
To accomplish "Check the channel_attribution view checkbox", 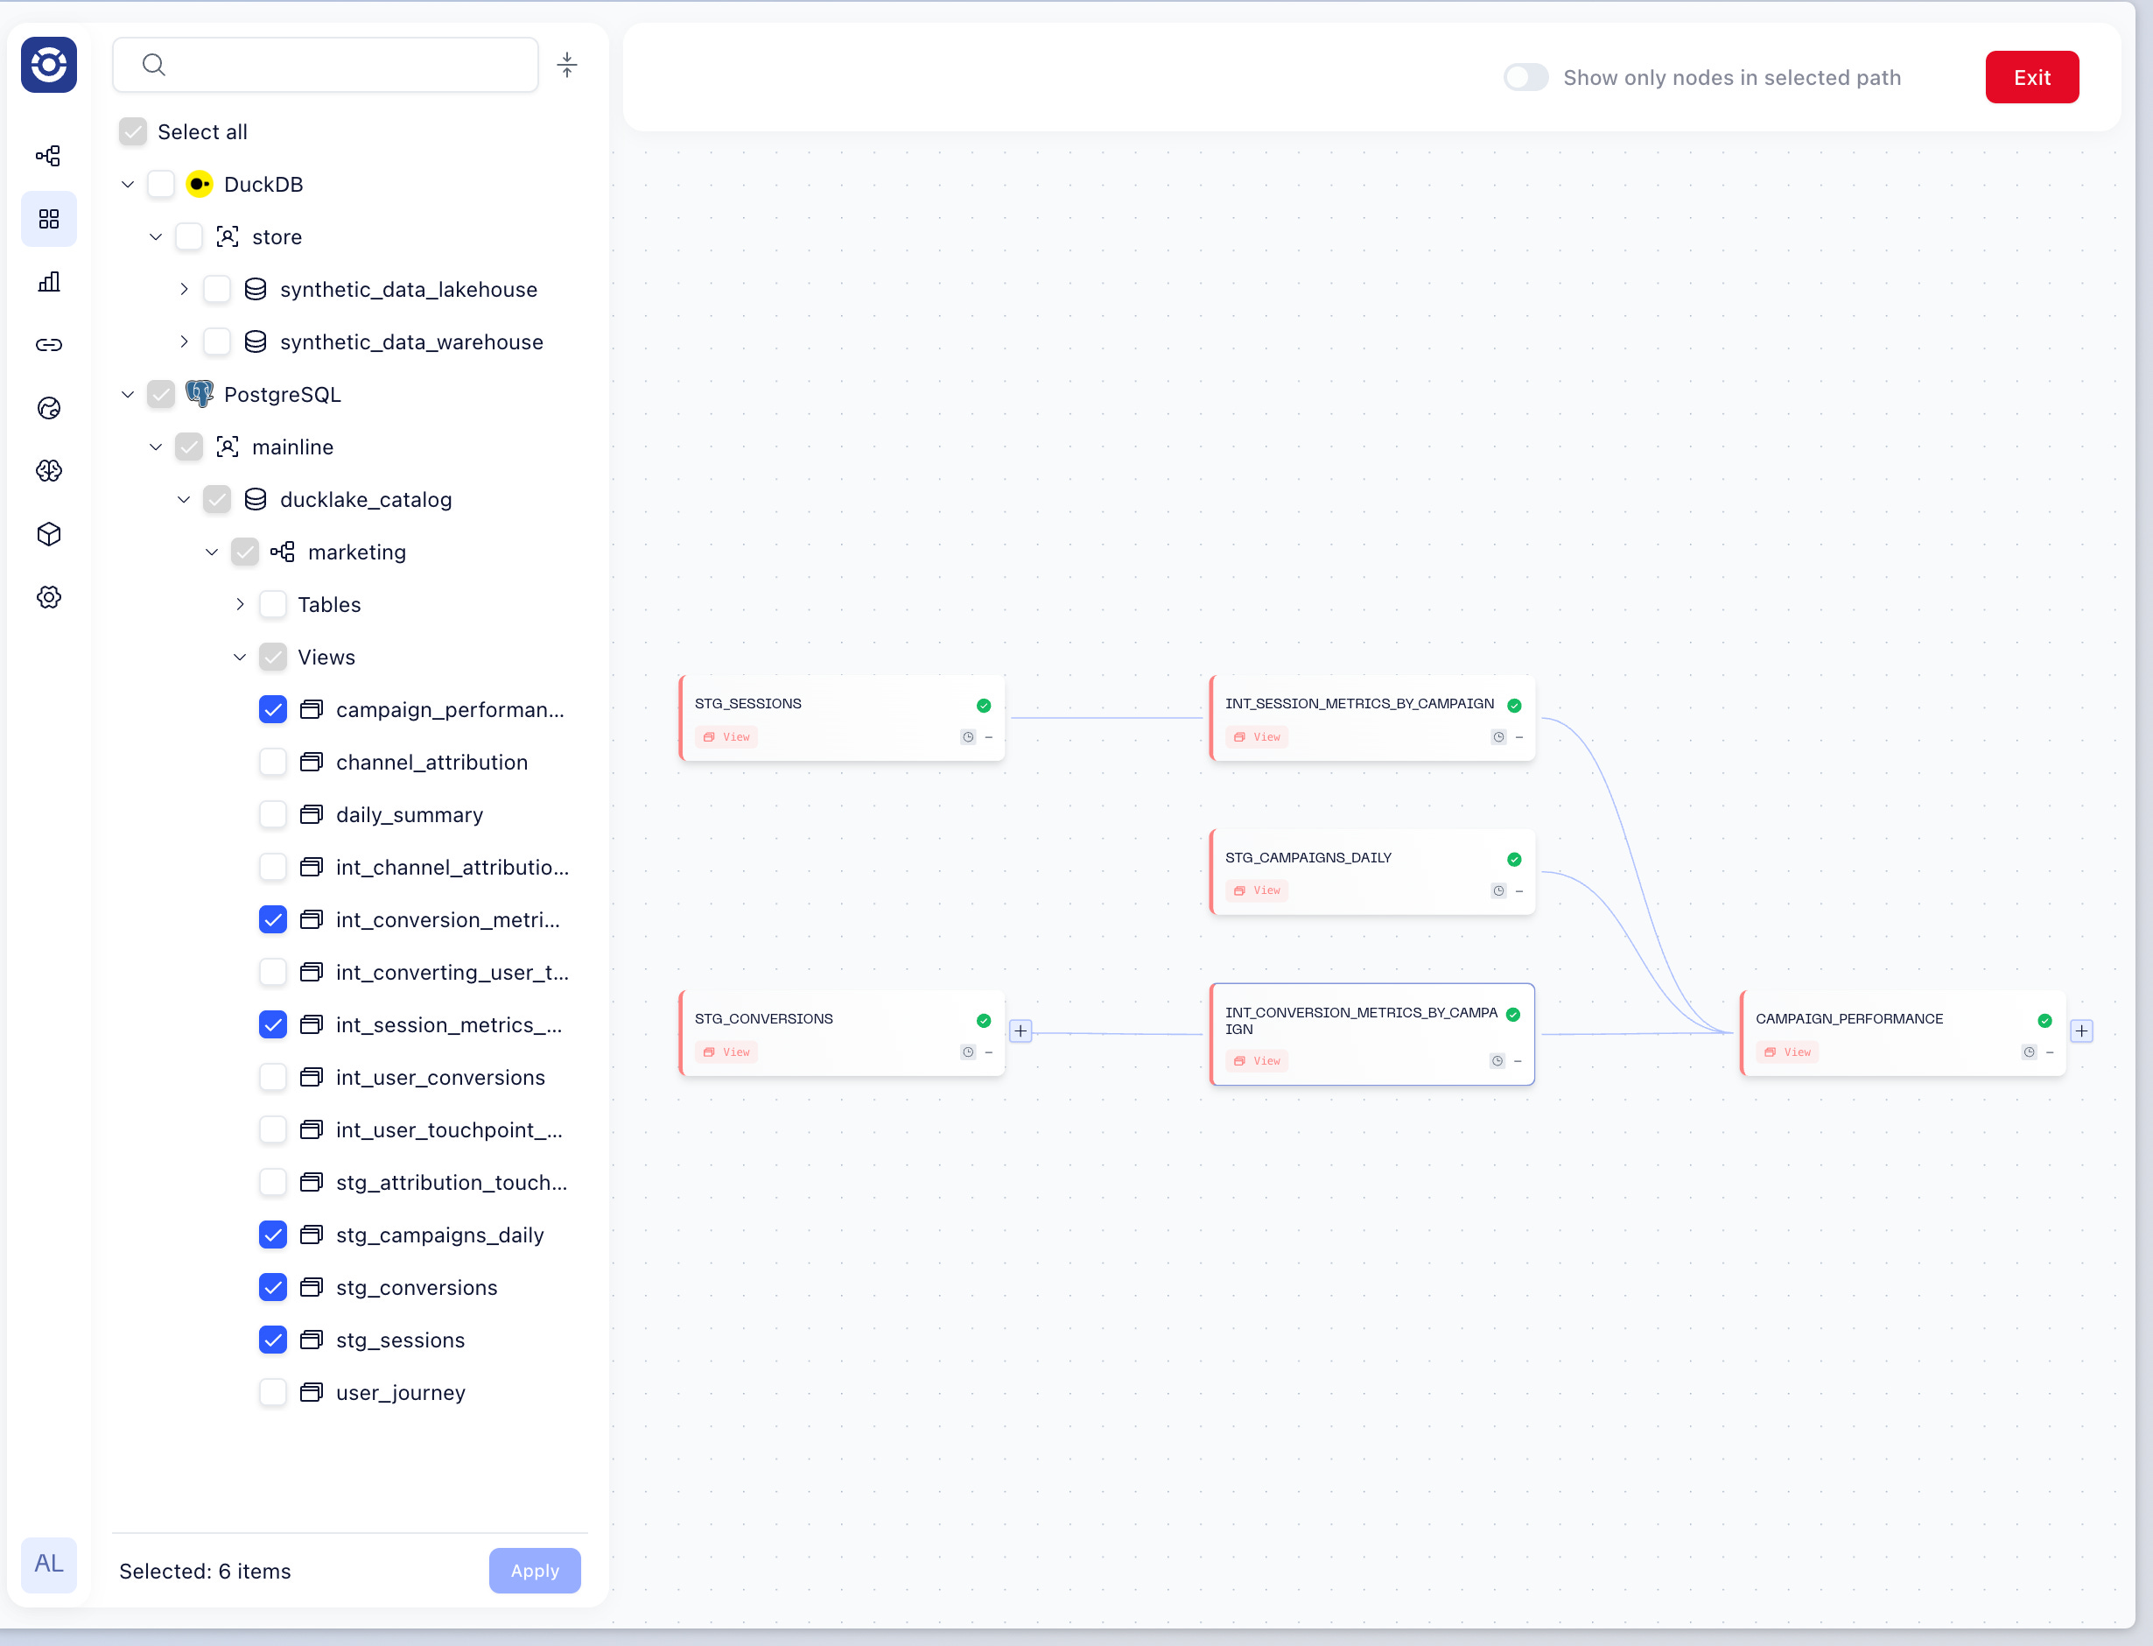I will (x=272, y=763).
